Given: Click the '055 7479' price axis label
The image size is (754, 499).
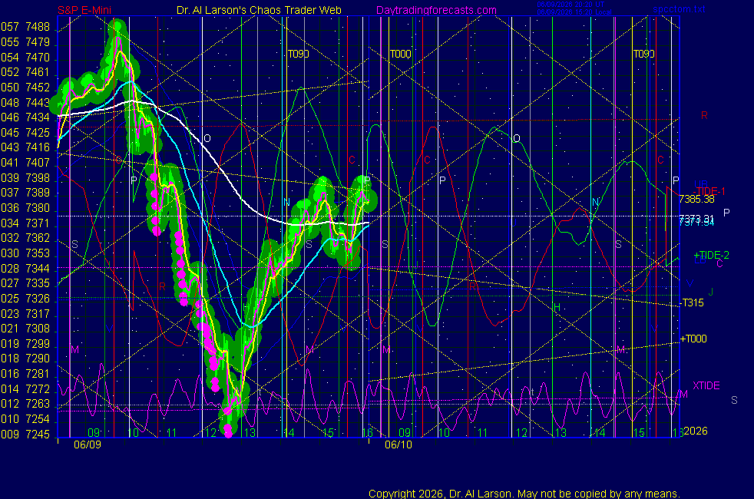Looking at the screenshot, I should point(25,42).
